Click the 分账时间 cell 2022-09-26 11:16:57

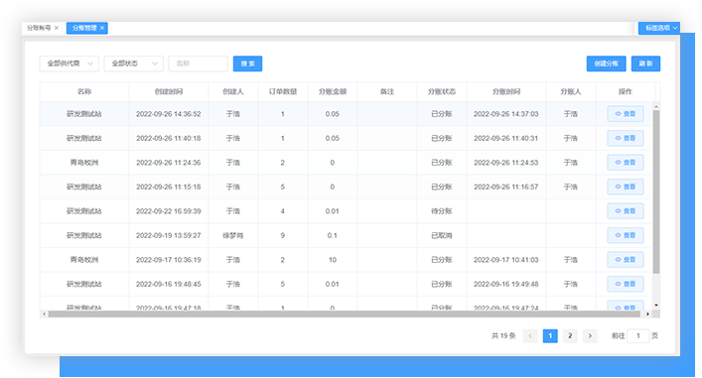tap(506, 187)
